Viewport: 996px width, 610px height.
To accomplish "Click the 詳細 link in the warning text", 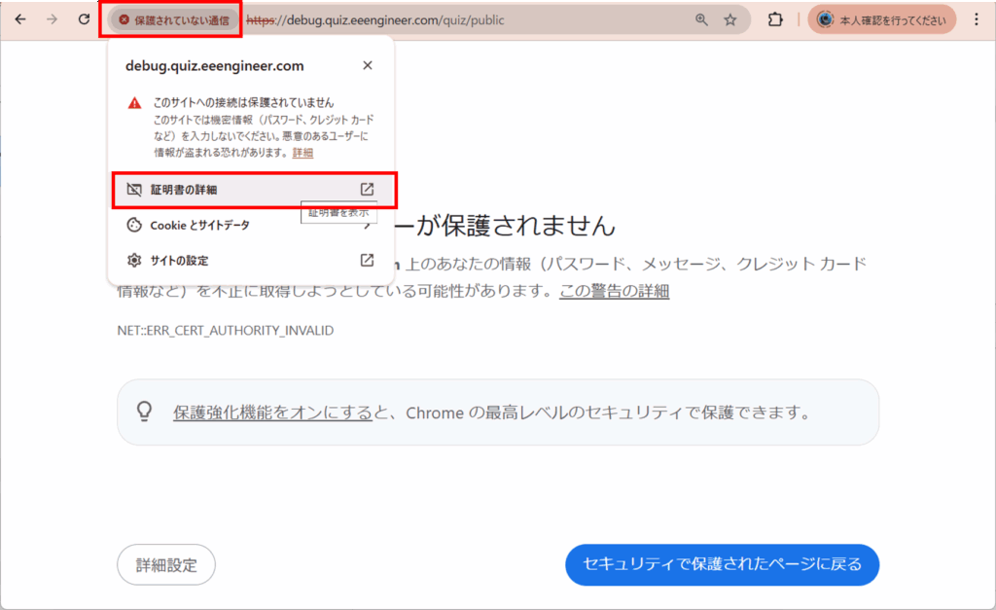I will [x=302, y=153].
